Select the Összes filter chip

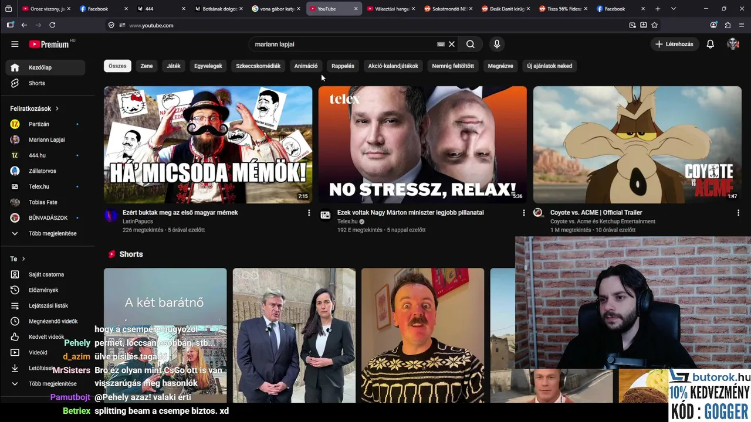pyautogui.click(x=117, y=66)
